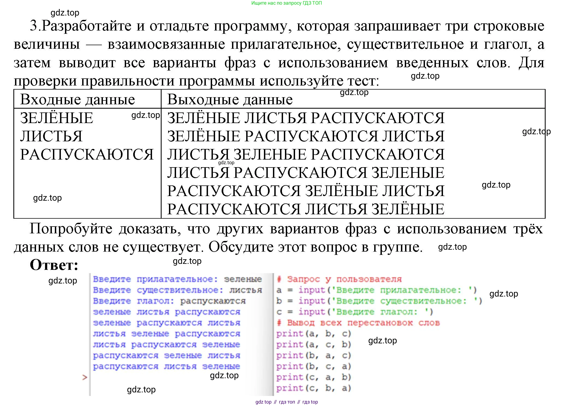
Task: Click code line 'print(b, c, a)'
Action: 314,367
